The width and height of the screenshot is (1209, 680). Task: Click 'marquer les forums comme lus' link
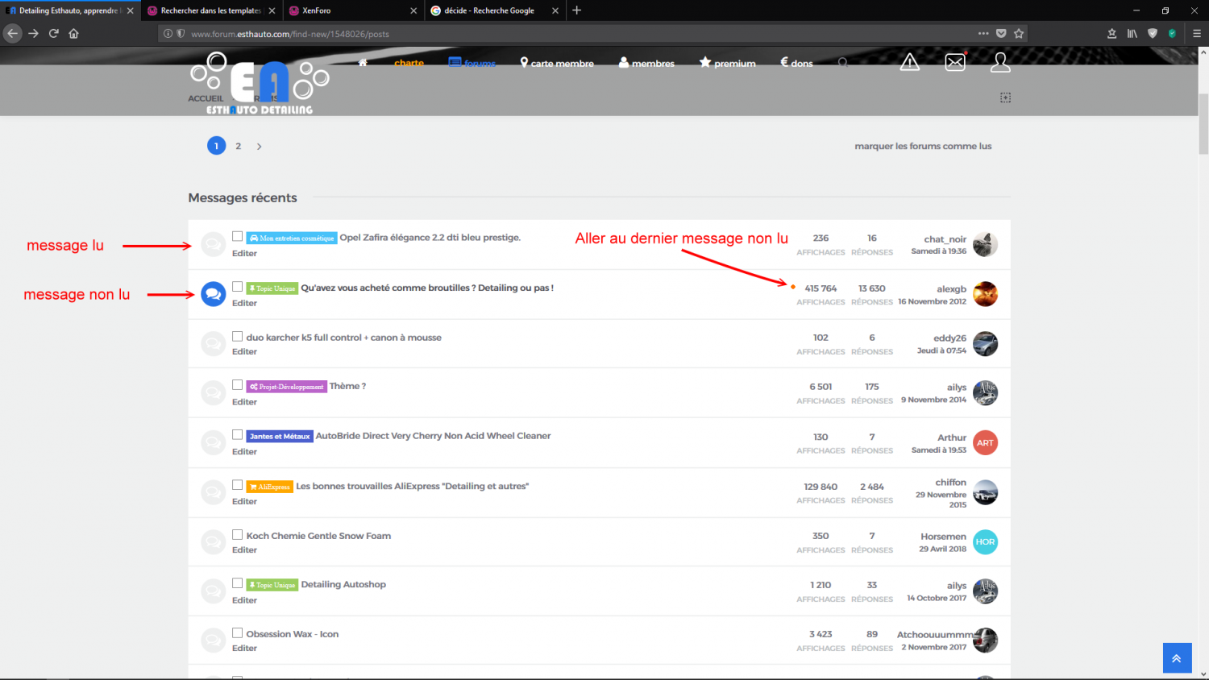(923, 147)
